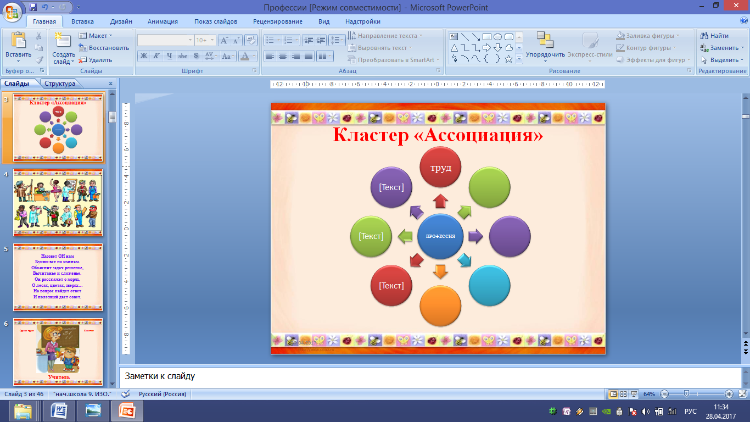The width and height of the screenshot is (750, 422).
Task: Switch to the Анимация tab
Action: [x=163, y=21]
